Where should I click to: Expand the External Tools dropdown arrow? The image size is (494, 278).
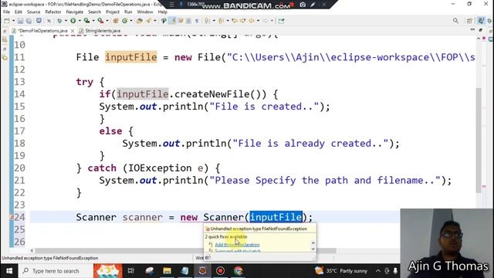(x=107, y=21)
